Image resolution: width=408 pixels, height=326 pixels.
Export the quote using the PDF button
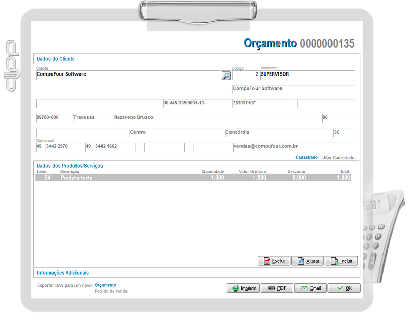coord(276,288)
